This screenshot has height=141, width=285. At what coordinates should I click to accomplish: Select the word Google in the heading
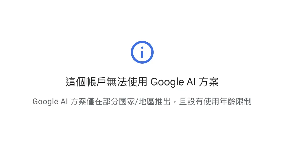click(167, 82)
